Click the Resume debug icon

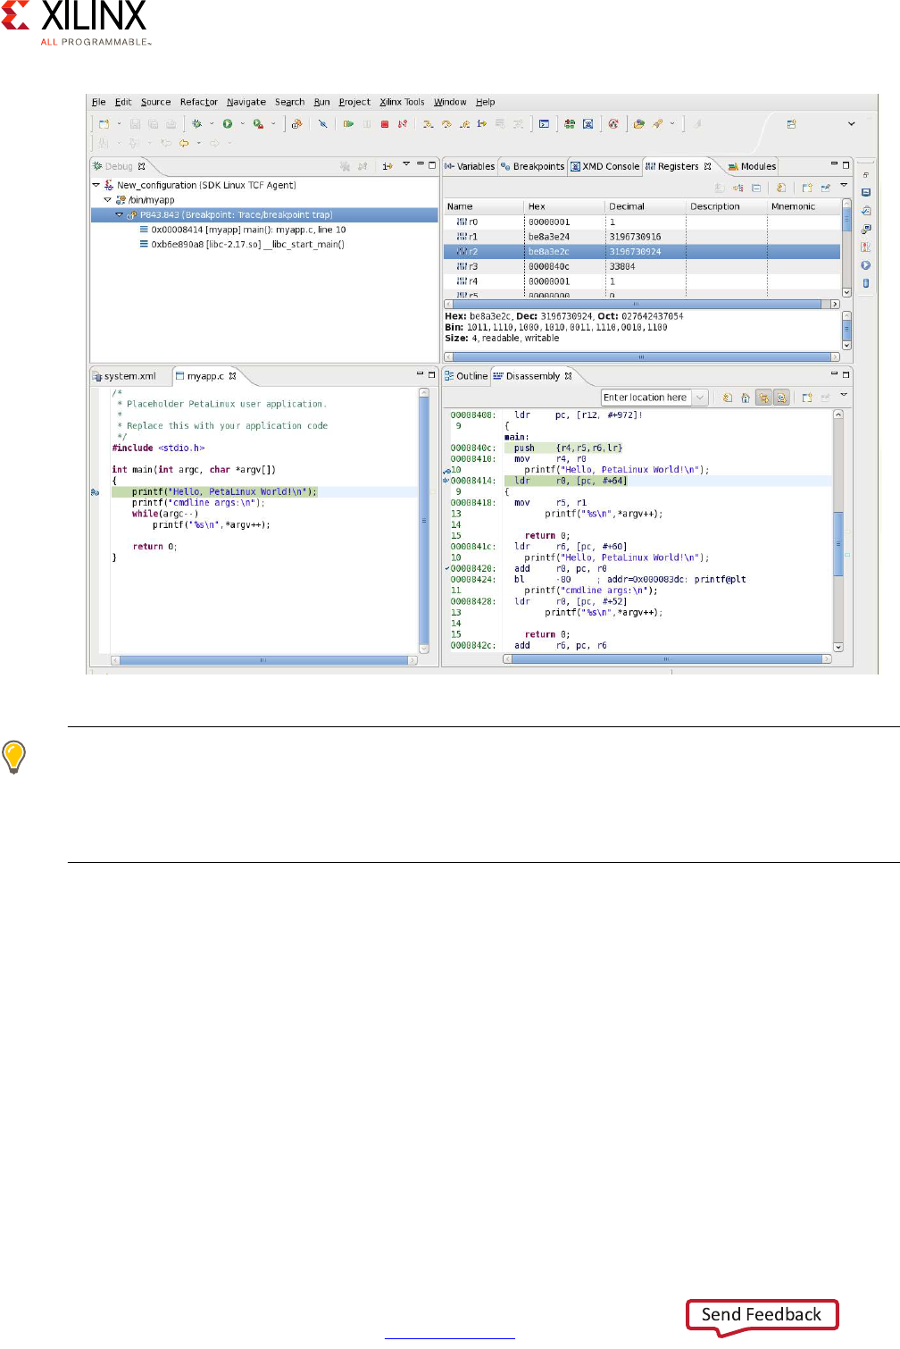point(348,124)
